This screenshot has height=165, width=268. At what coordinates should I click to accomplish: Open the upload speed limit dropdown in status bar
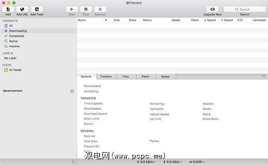(172, 162)
